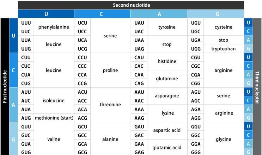Click the threonine amino acid cell
This screenshot has width=262, height=155.
110,105
